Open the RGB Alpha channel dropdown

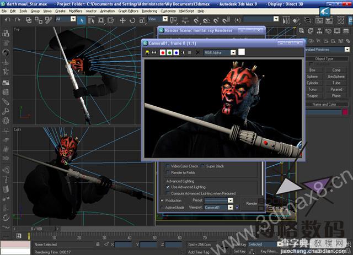point(233,52)
